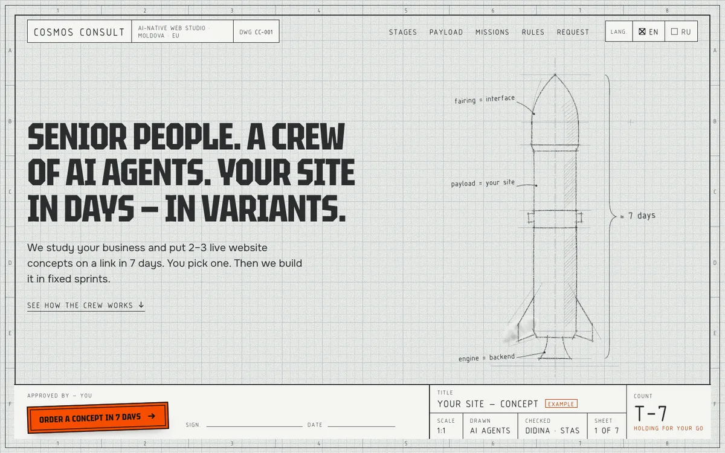This screenshot has height=453, width=725.
Task: Click the scale value 1:1
Action: pos(442,431)
